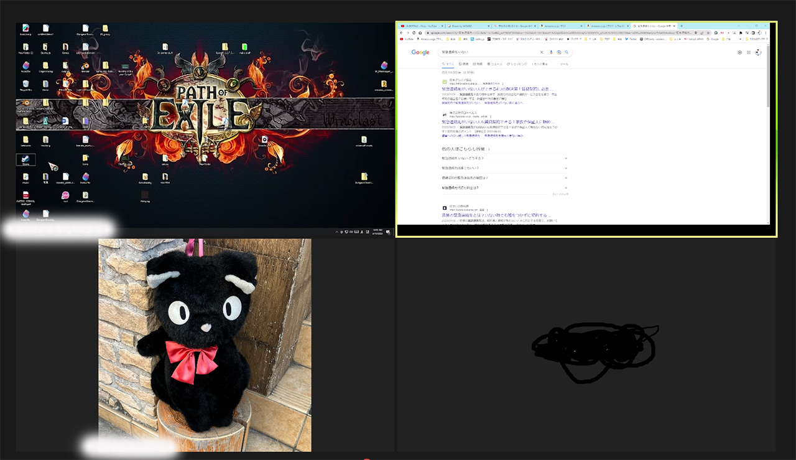
Task: Open the Google apps grid icon
Action: [748, 52]
